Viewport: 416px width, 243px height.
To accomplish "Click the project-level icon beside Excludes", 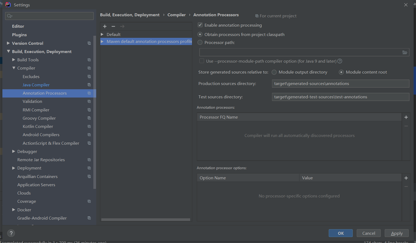I will click(89, 76).
